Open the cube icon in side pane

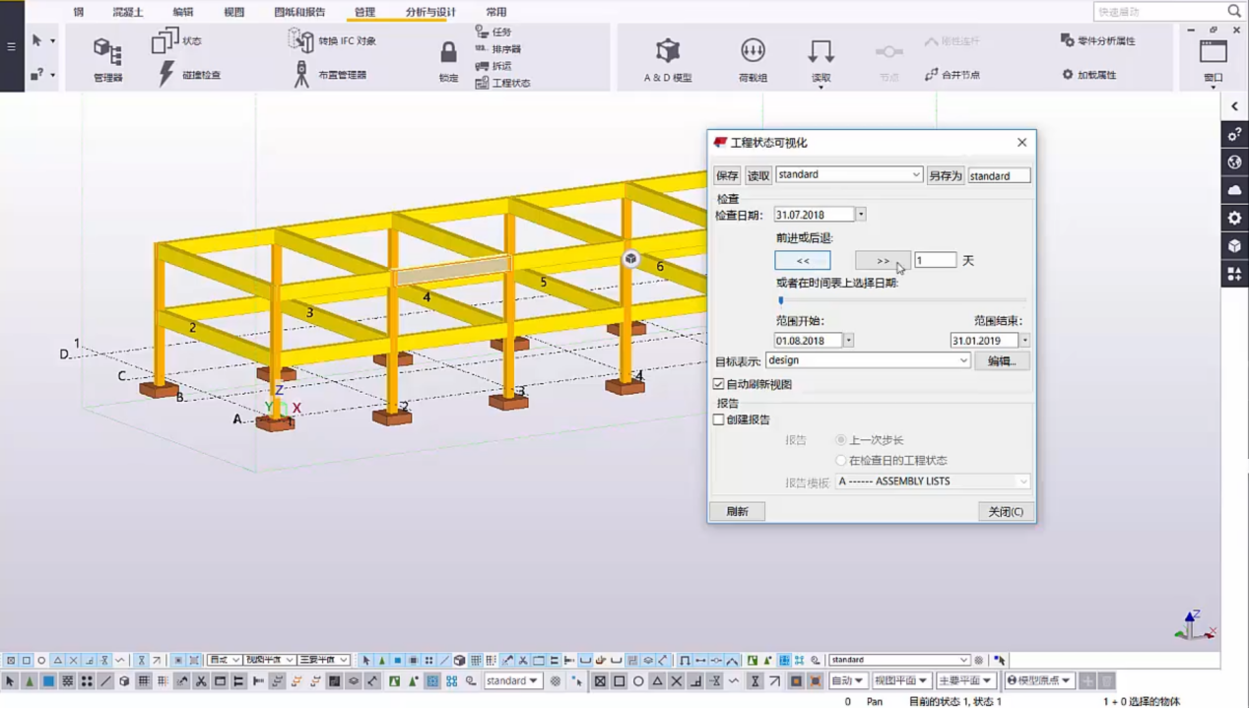1235,245
